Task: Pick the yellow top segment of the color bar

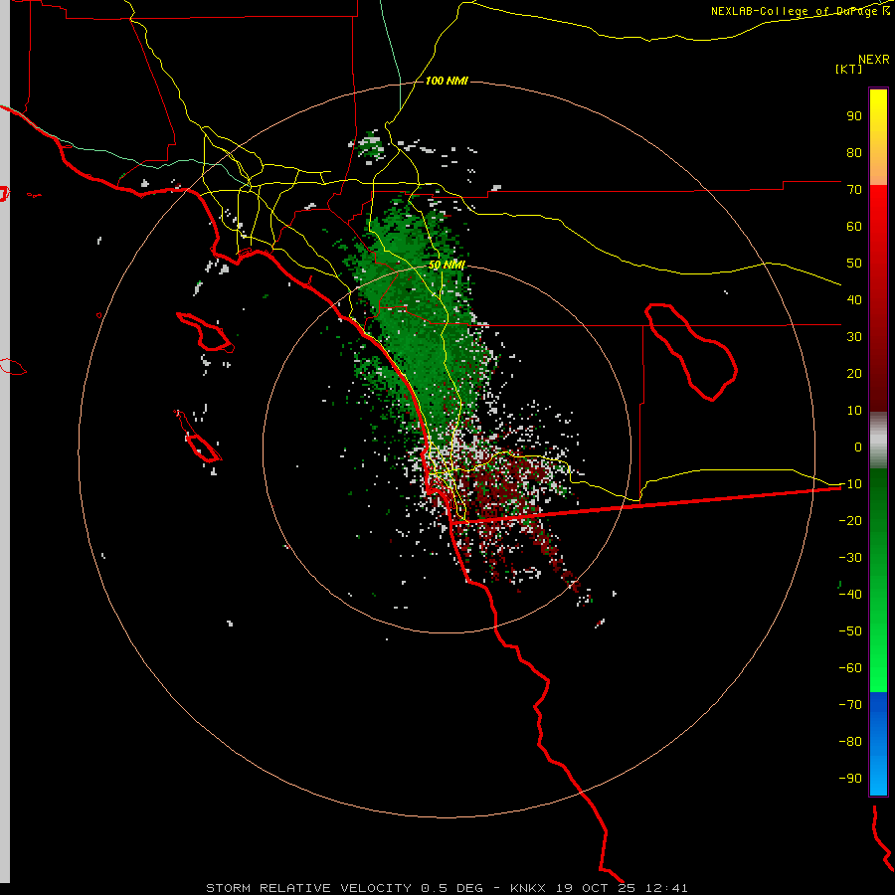Action: (x=878, y=137)
